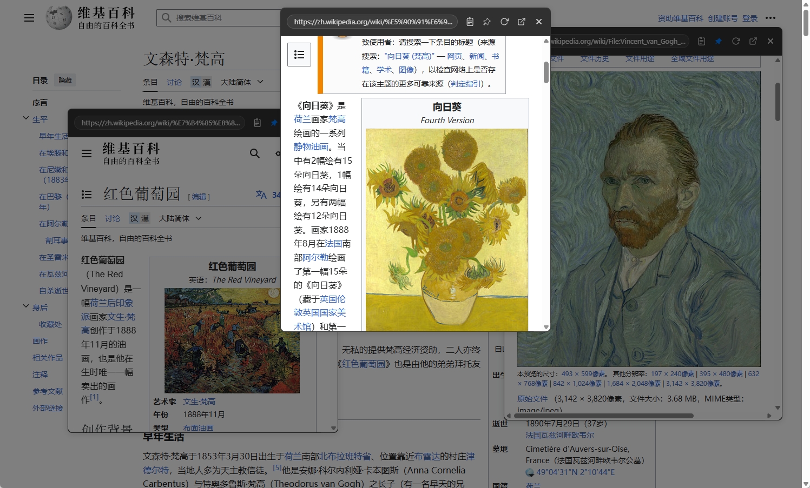Open 文件历史 tab in portrait popup
The image size is (810, 488).
[594, 58]
